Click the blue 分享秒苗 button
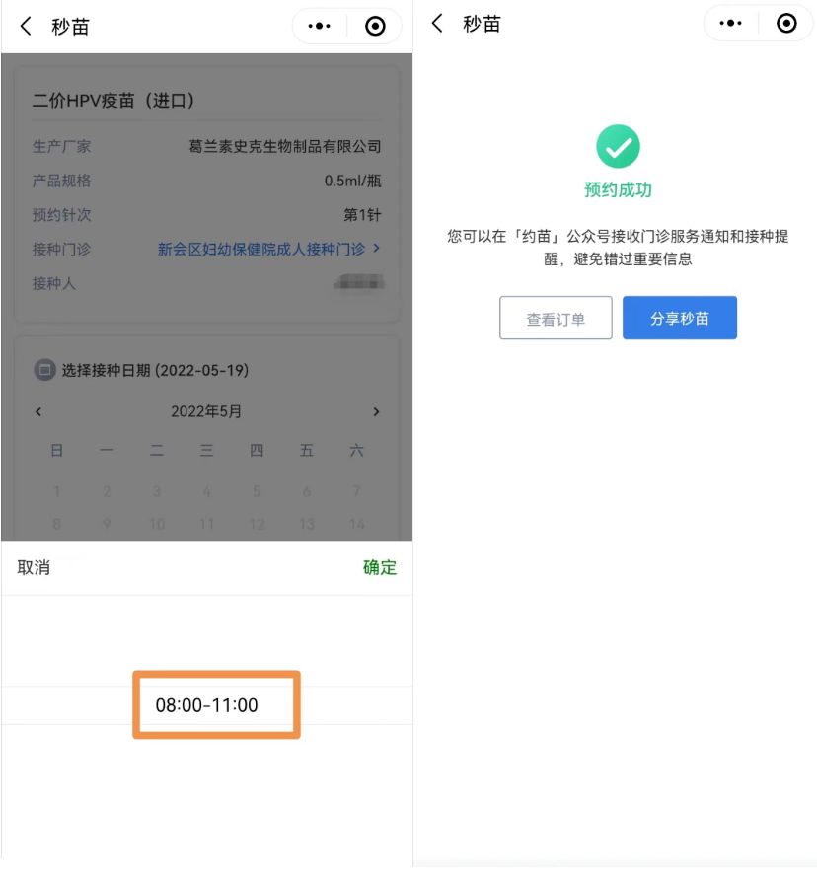The image size is (817, 878). point(679,318)
